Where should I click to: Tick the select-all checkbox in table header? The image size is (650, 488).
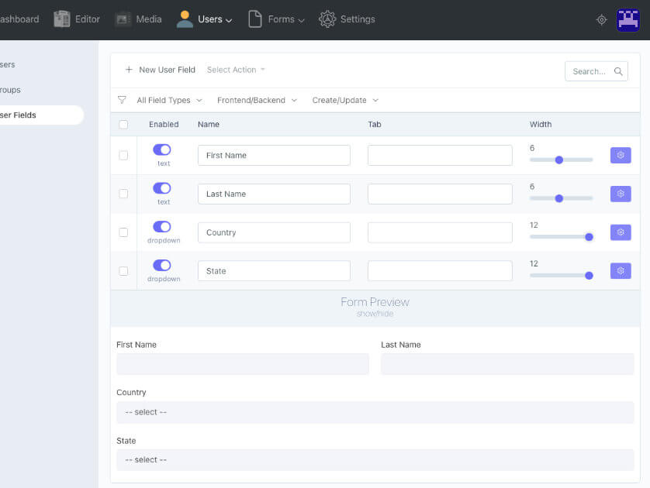click(123, 124)
